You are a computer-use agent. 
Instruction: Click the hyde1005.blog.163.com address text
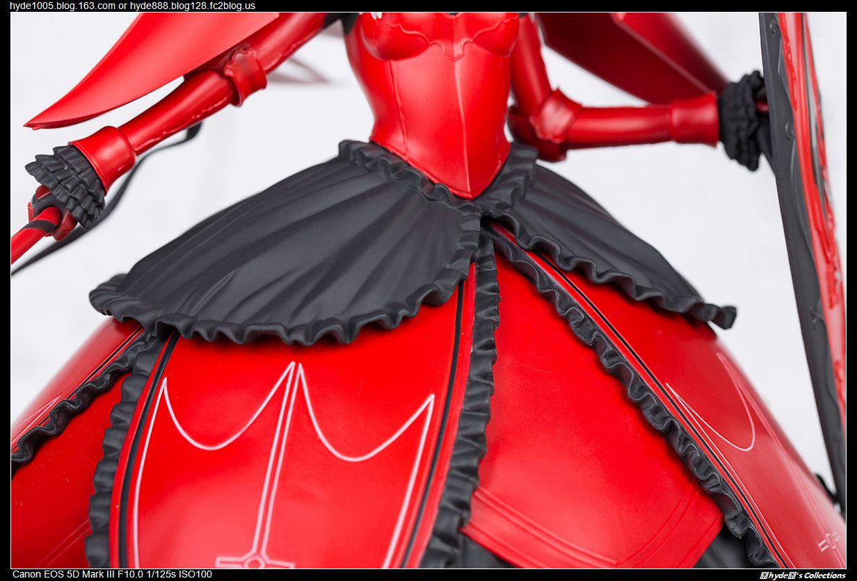click(63, 6)
